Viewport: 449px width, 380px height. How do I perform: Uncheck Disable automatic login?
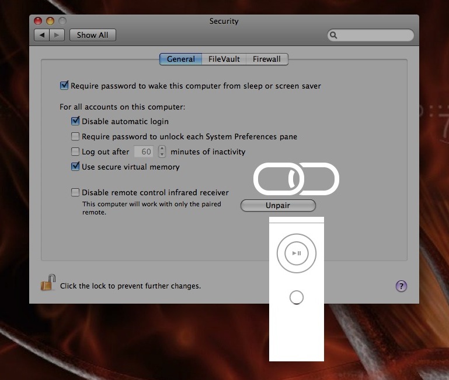75,121
